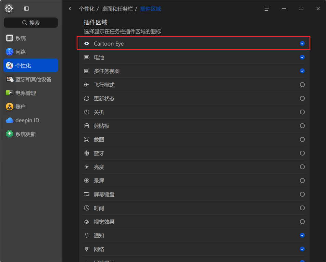The height and width of the screenshot is (262, 326).
Task: Click the 桌面和任务栏 breadcrumb link
Action: (x=117, y=9)
